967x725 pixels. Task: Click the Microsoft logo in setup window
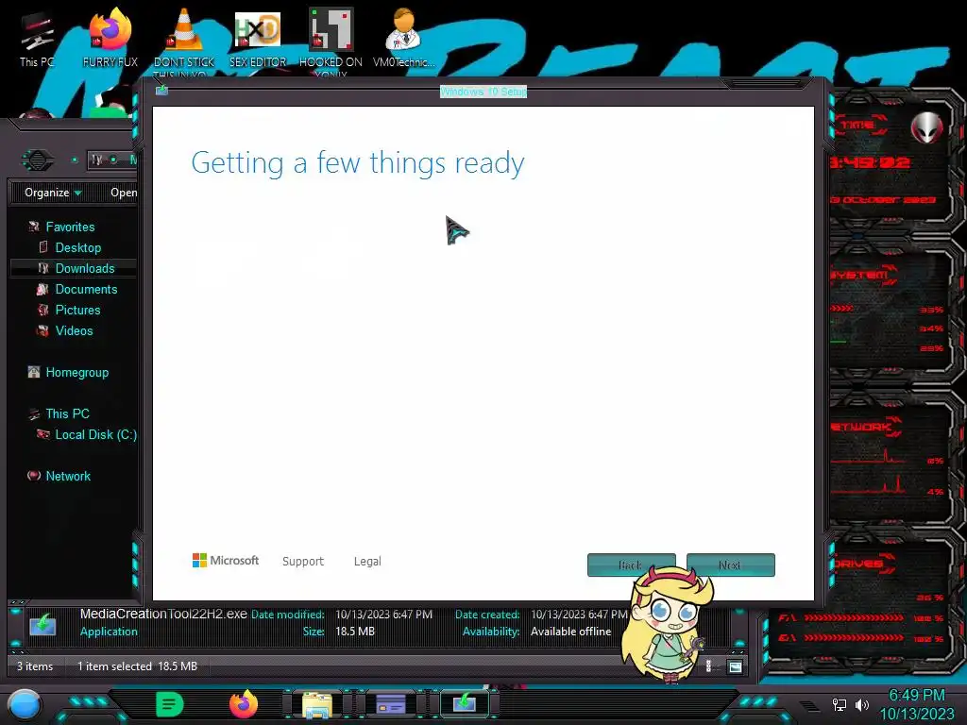(x=226, y=561)
